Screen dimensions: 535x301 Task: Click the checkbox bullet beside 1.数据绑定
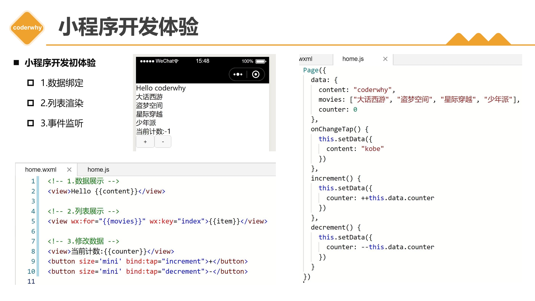pyautogui.click(x=31, y=83)
